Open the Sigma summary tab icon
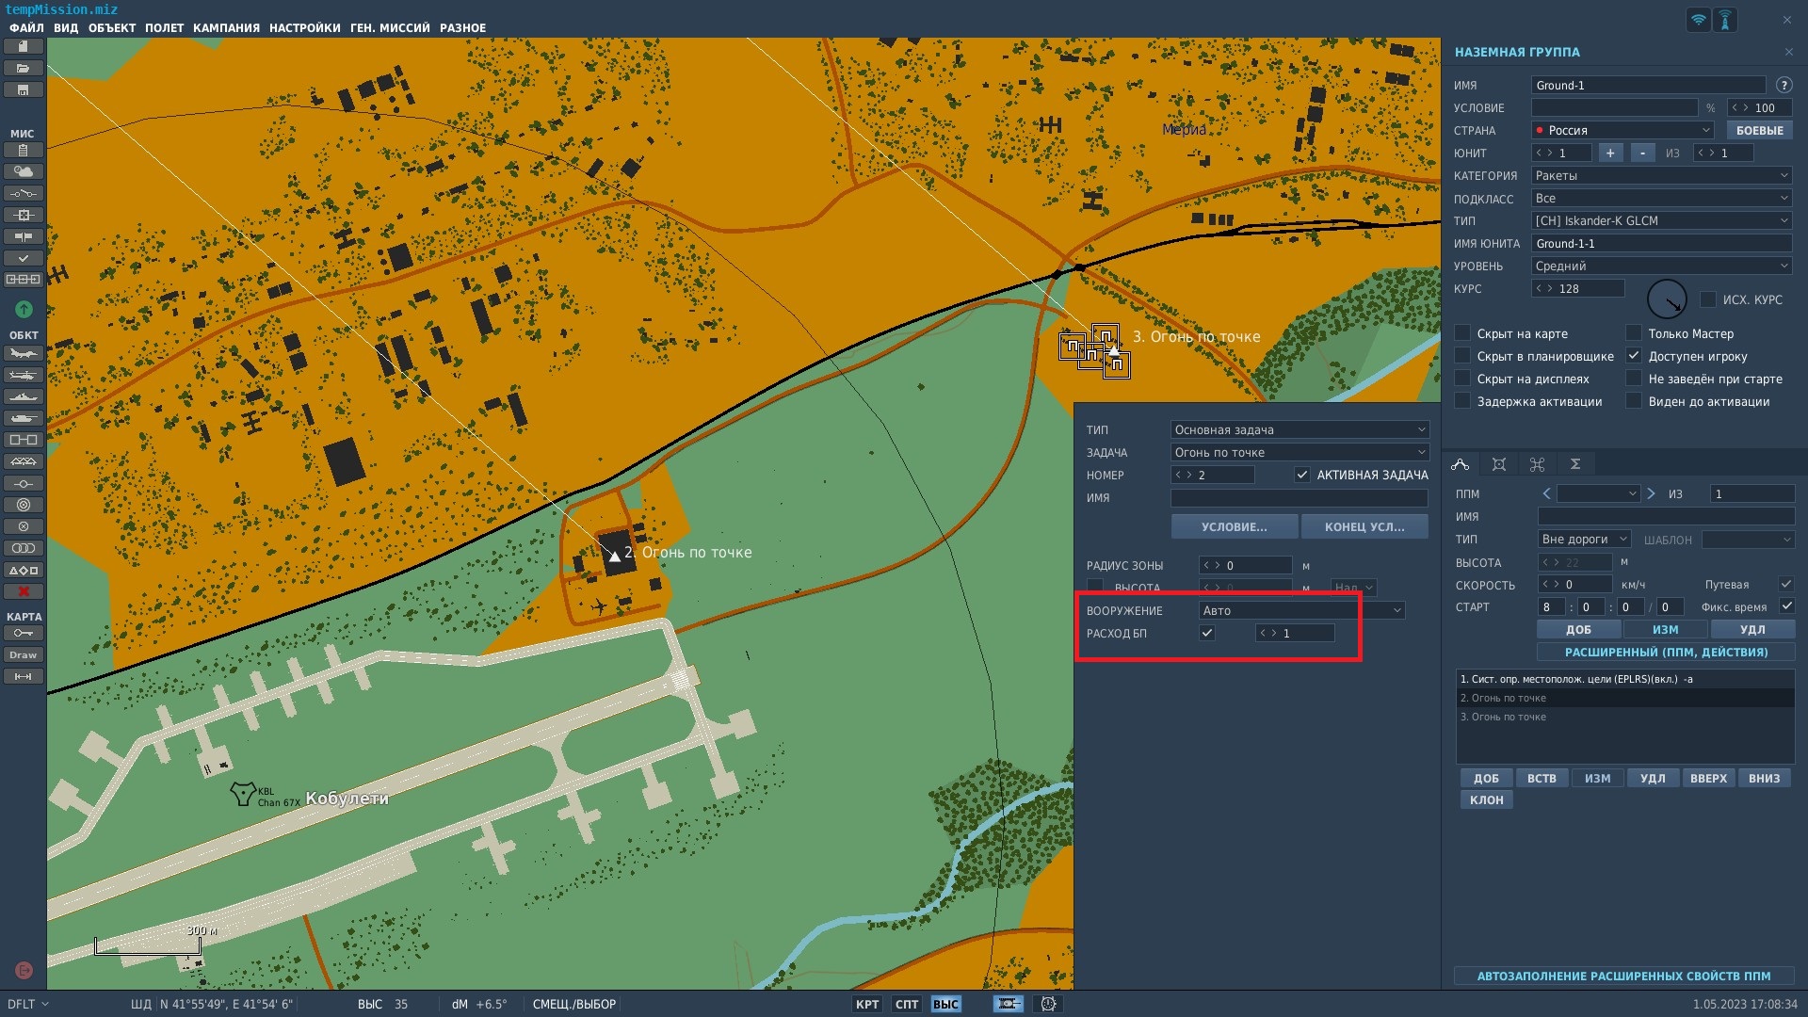Image resolution: width=1808 pixels, height=1017 pixels. click(1574, 464)
